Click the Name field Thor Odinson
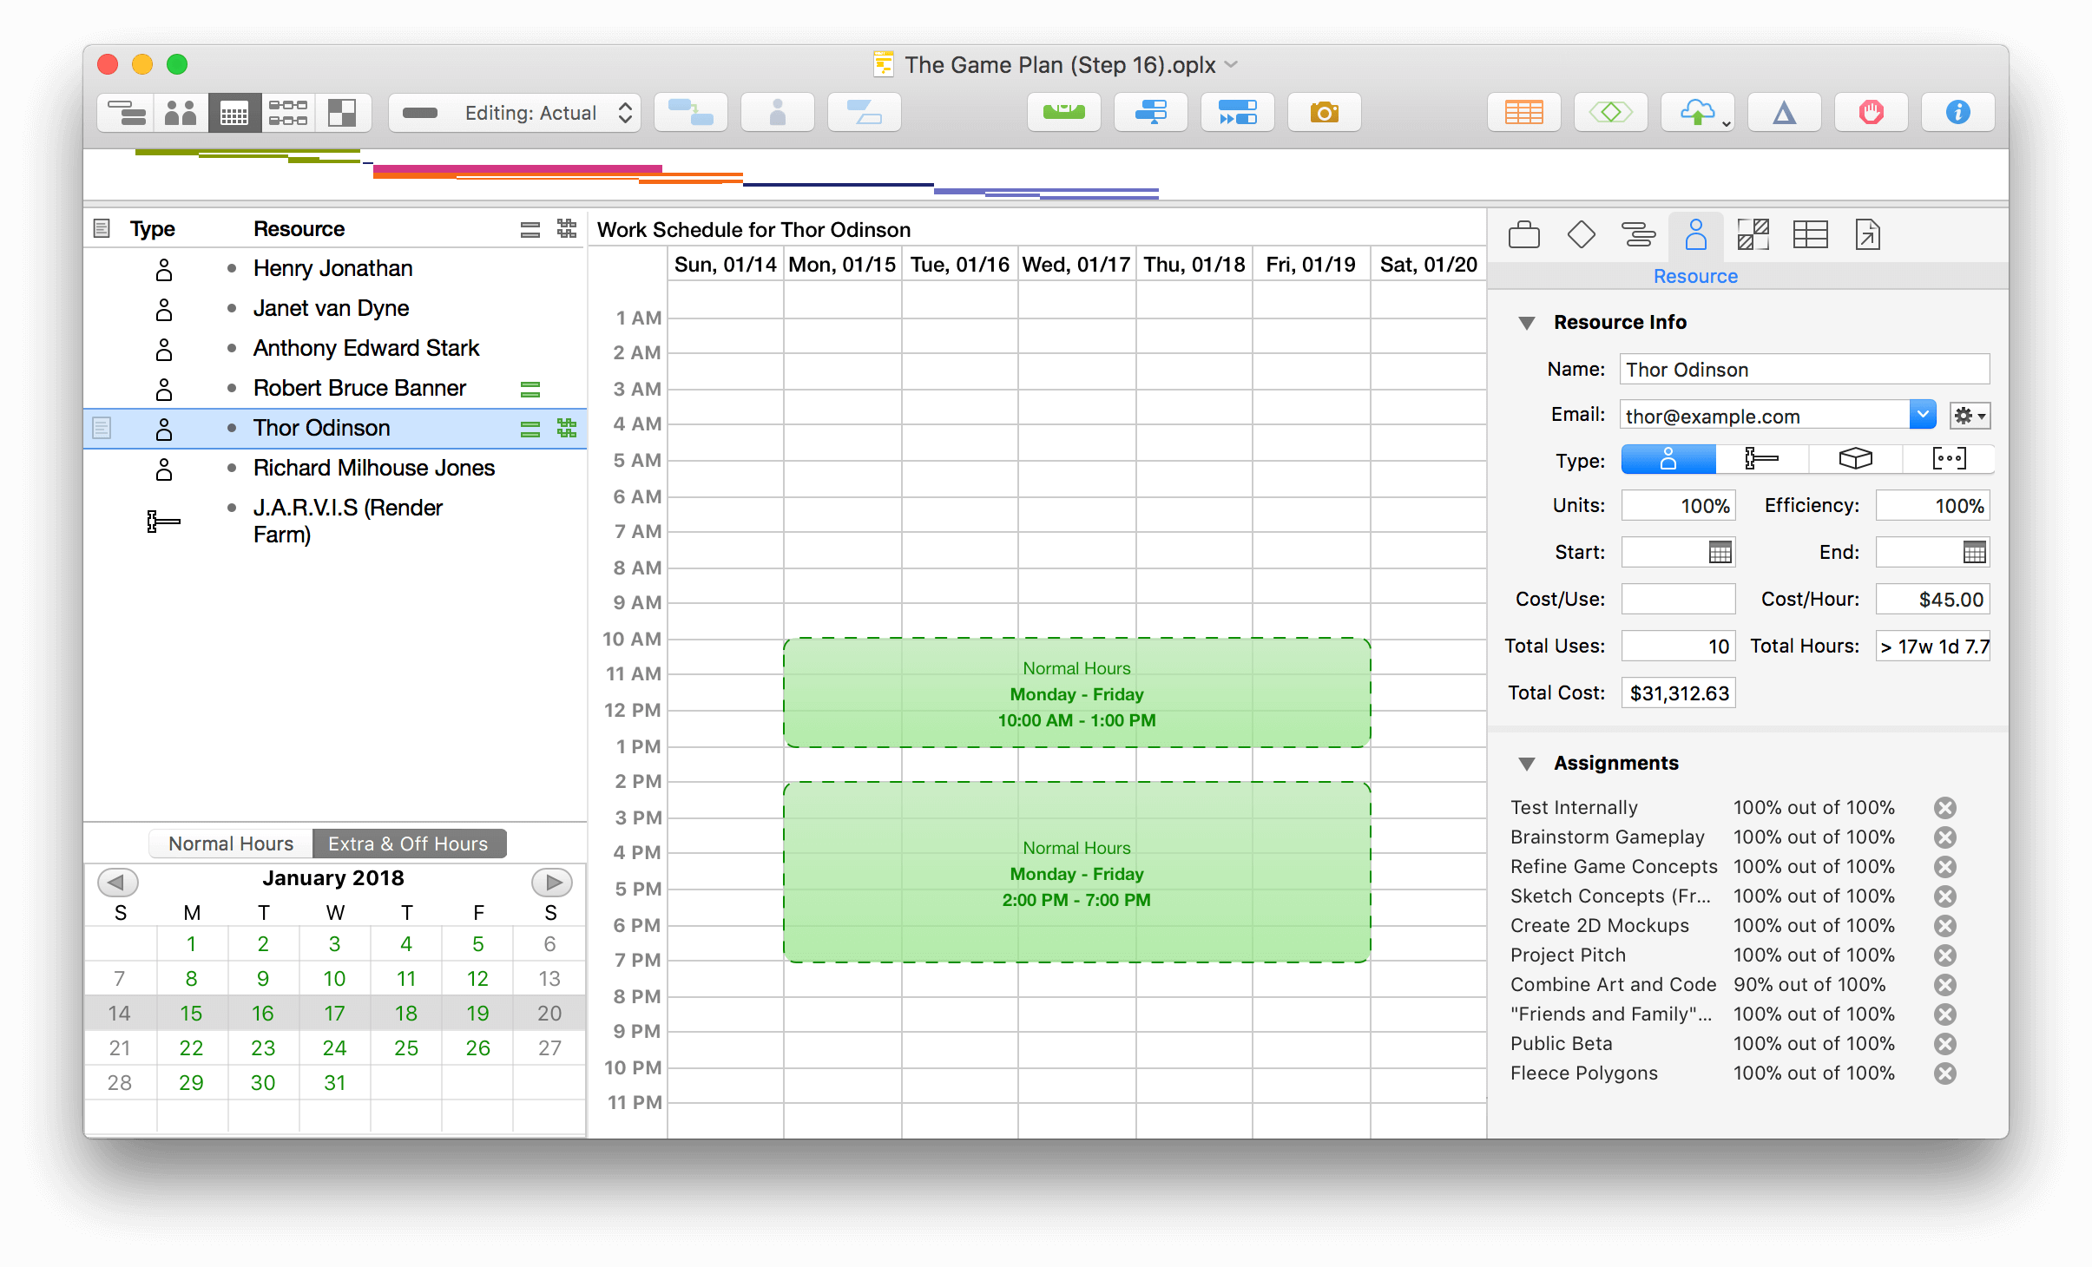2092x1267 pixels. [x=1805, y=370]
